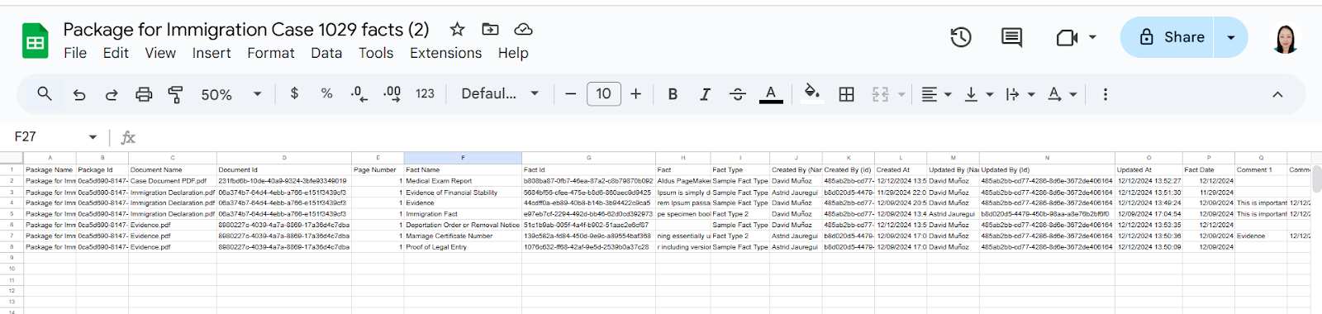This screenshot has height=314, width=1322.
Task: Format as currency
Action: click(x=294, y=93)
